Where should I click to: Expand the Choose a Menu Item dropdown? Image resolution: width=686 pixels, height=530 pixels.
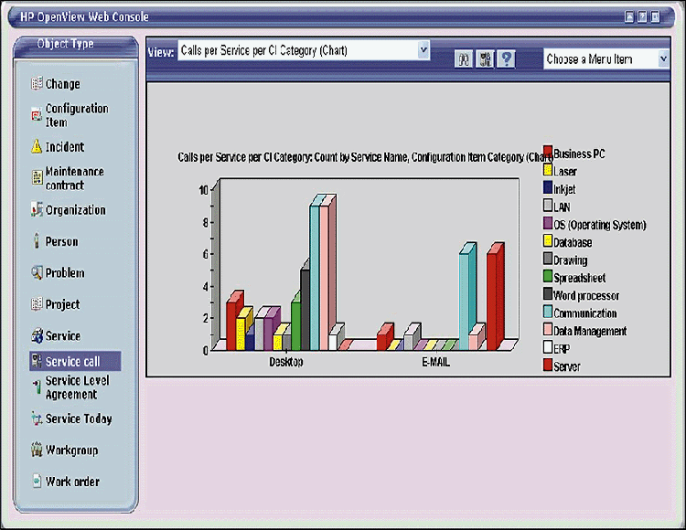tap(663, 58)
